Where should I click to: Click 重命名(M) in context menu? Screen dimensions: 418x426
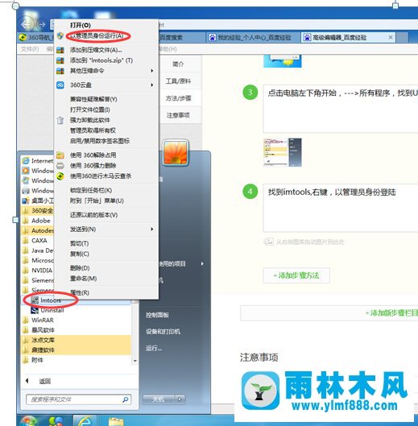84,279
